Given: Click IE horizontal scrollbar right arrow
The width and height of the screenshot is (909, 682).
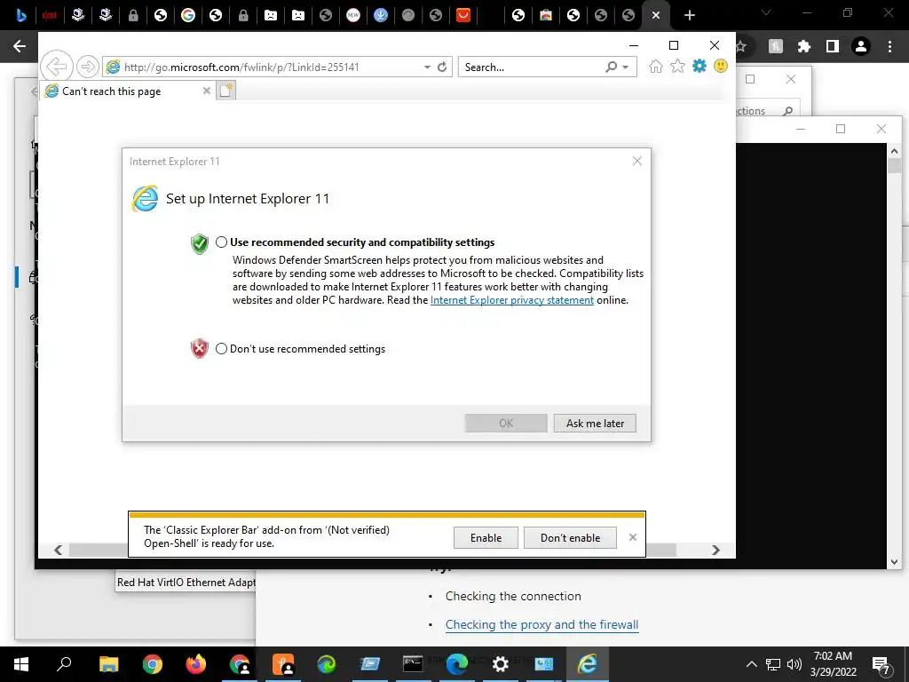Looking at the screenshot, I should pyautogui.click(x=716, y=550).
